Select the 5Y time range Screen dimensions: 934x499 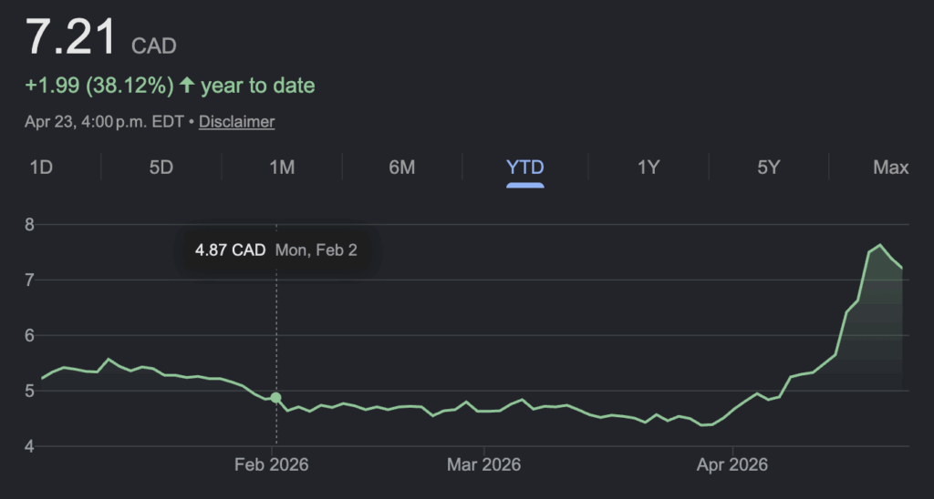769,168
